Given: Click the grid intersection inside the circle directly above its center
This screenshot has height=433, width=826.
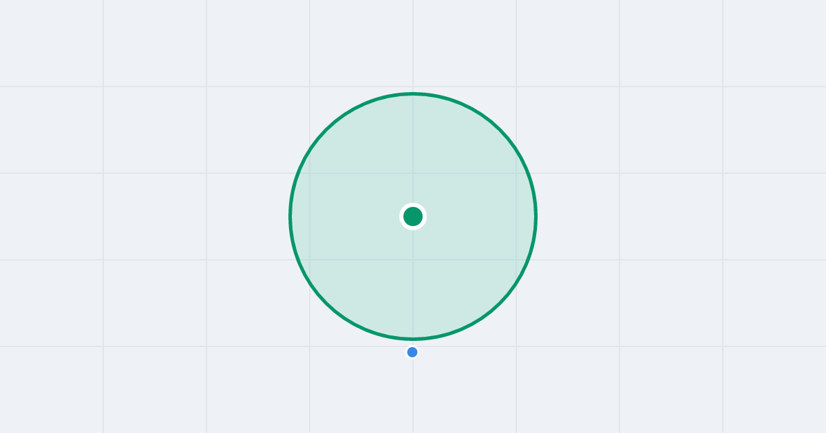Looking at the screenshot, I should [x=413, y=173].
